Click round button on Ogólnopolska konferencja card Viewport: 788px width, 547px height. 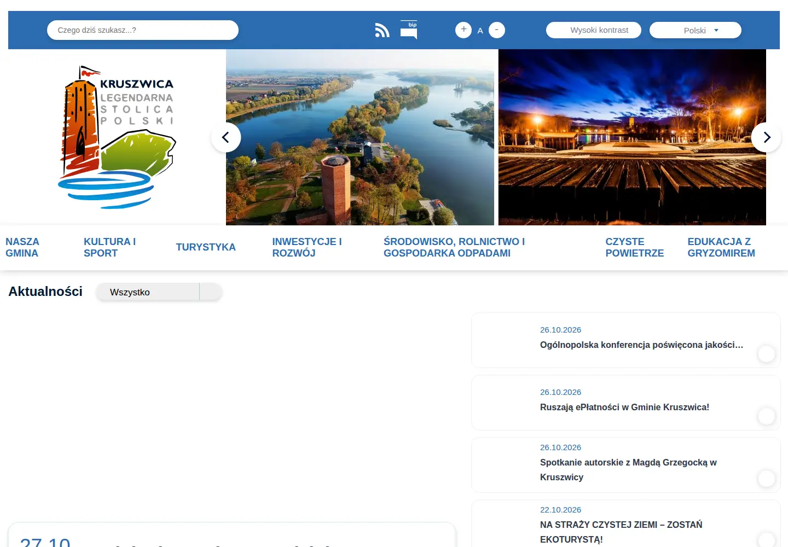pyautogui.click(x=767, y=354)
